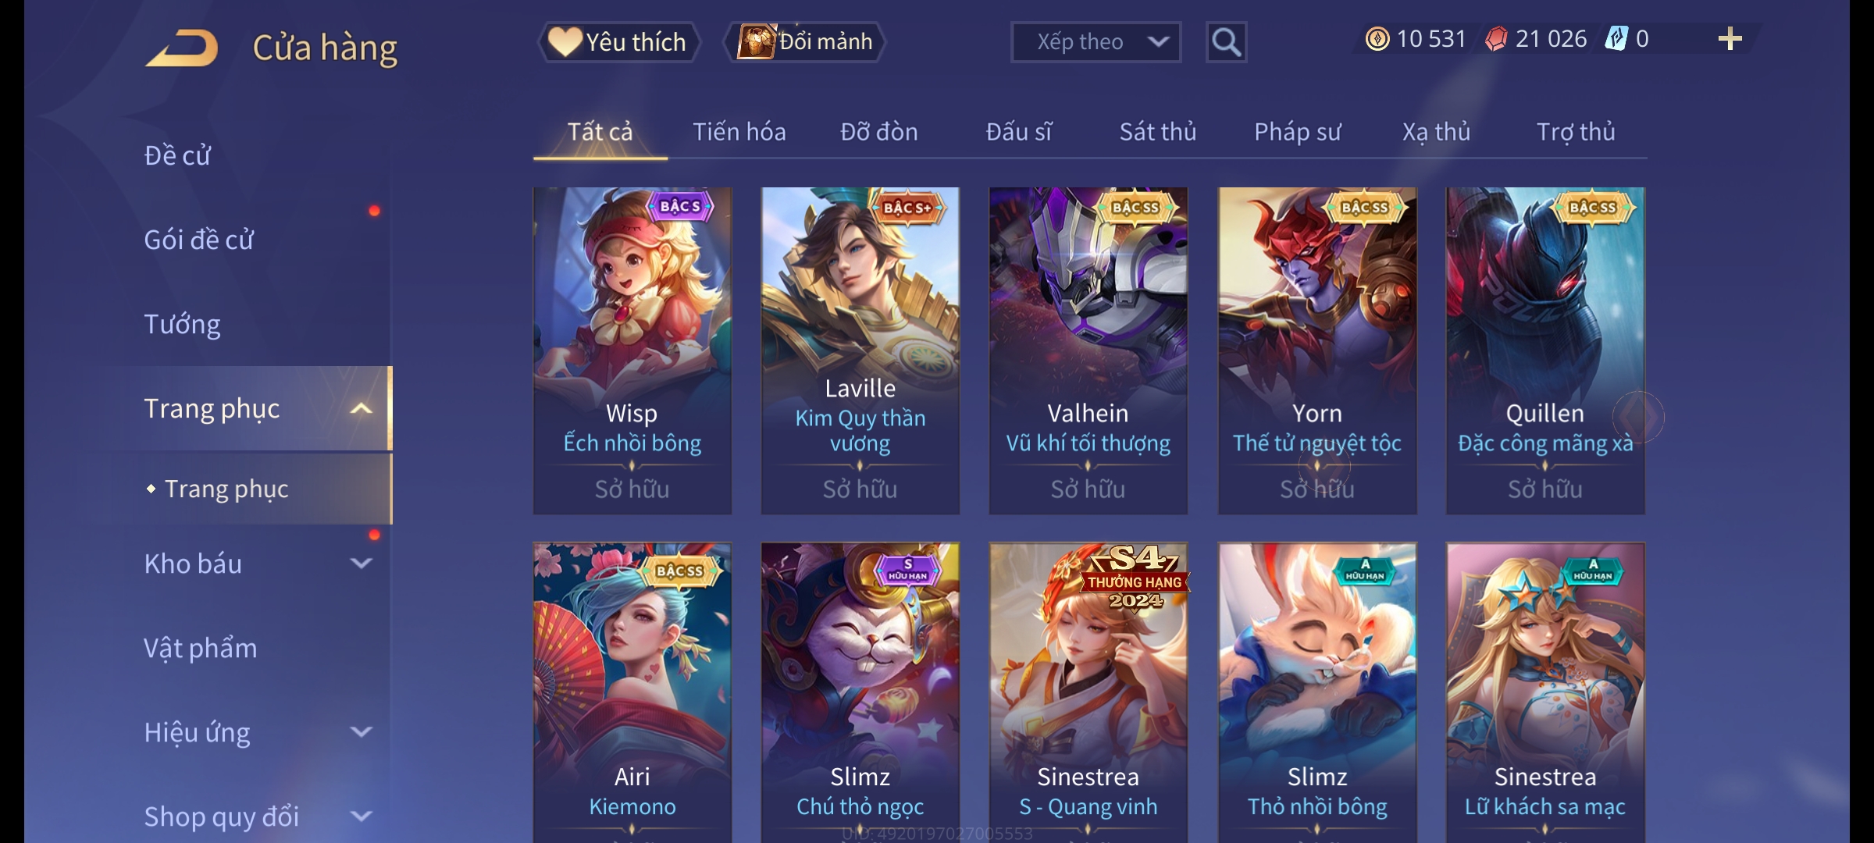Open the search magnifier icon
Viewport: 1874px width, 843px height.
tap(1226, 42)
